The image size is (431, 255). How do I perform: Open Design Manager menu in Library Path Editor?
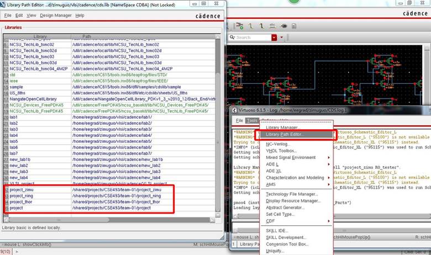click(x=56, y=15)
